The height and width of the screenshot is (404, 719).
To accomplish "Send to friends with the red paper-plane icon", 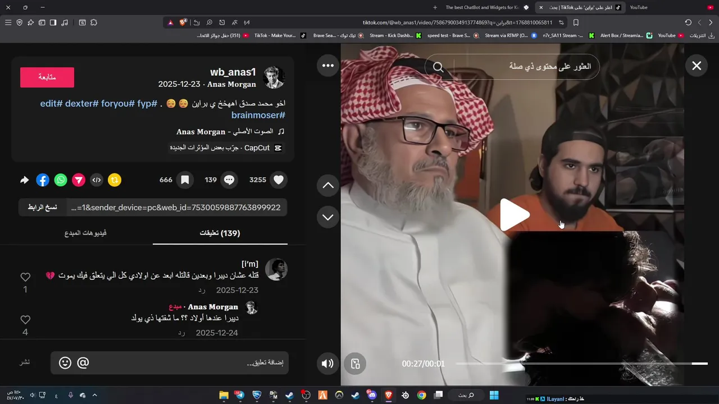I will [79, 180].
